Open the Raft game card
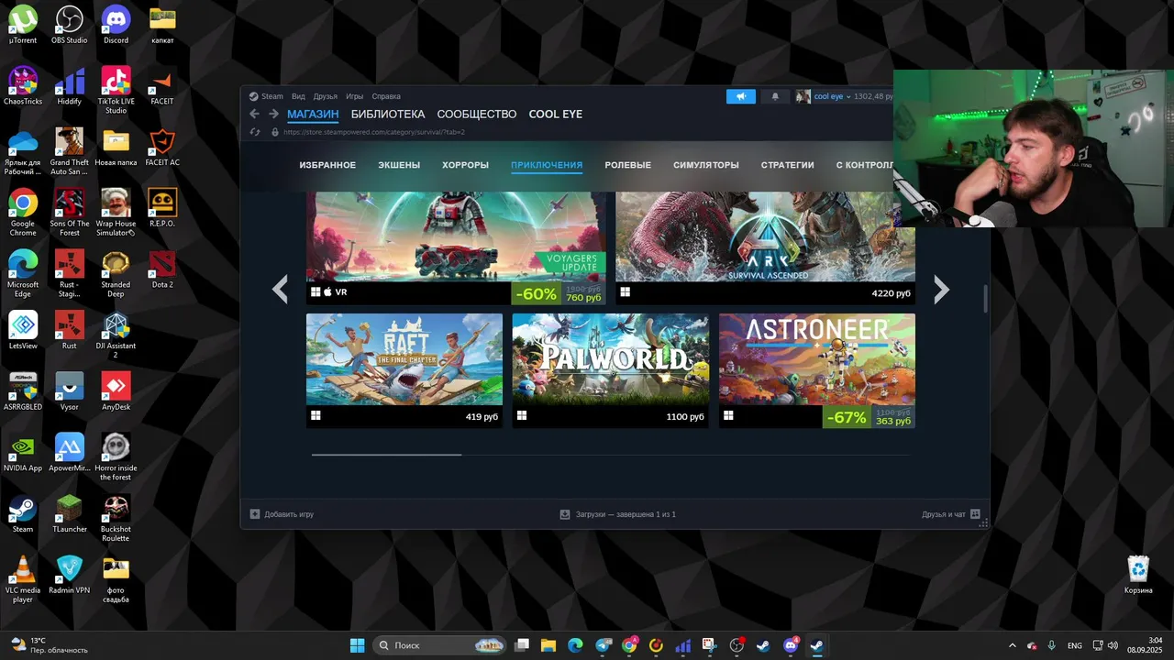1174x660 pixels. pos(404,370)
